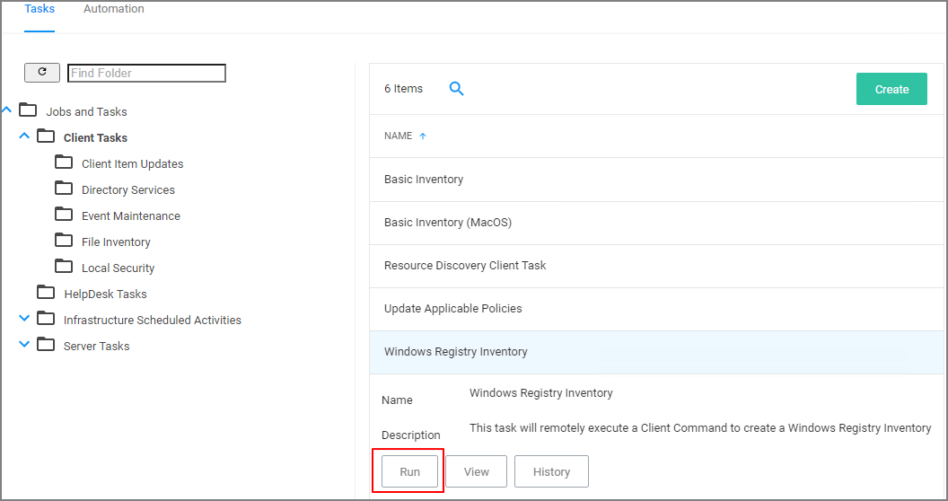Focus the Find Folder search field
The image size is (948, 501).
(146, 73)
